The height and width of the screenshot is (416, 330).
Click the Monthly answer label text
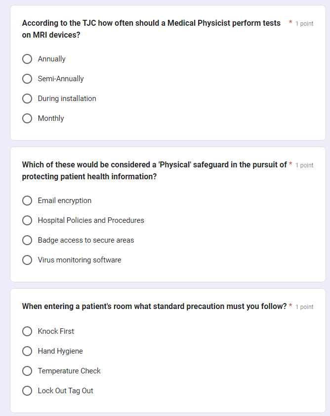51,118
